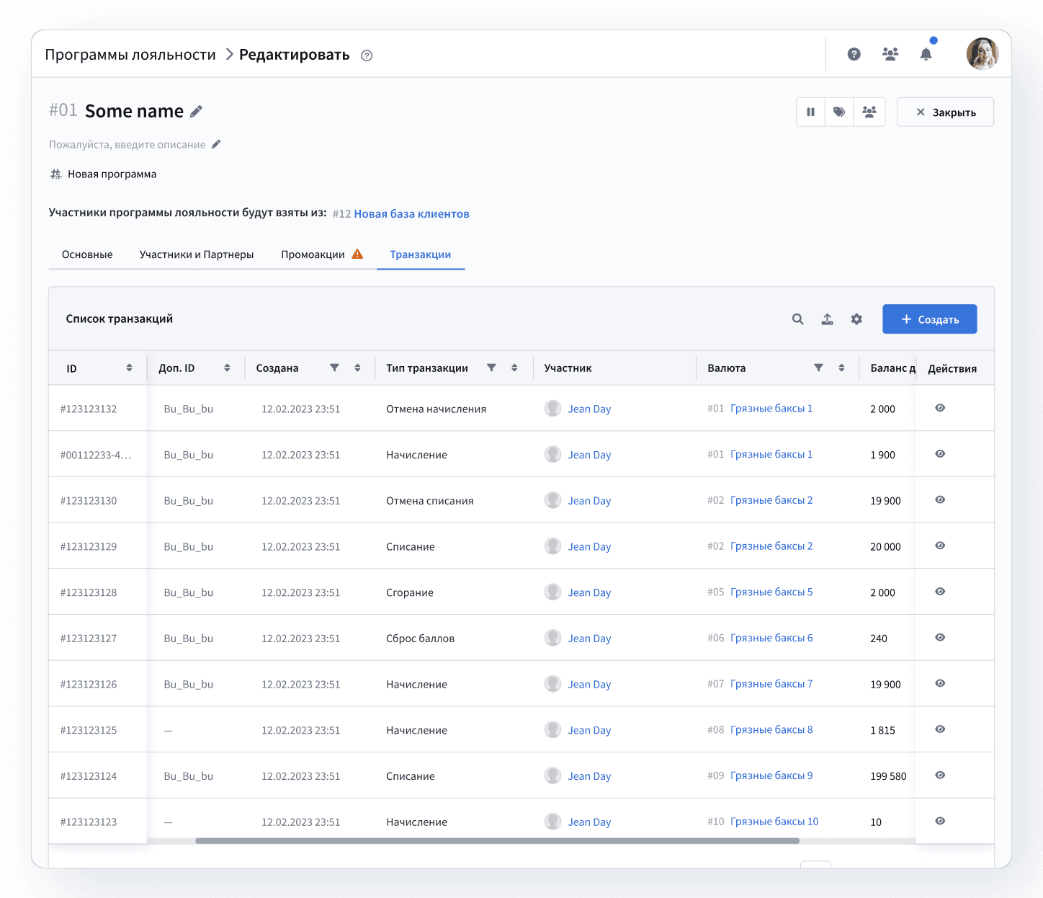Open the Новая база клиентов link
This screenshot has height=898, width=1043.
click(411, 213)
